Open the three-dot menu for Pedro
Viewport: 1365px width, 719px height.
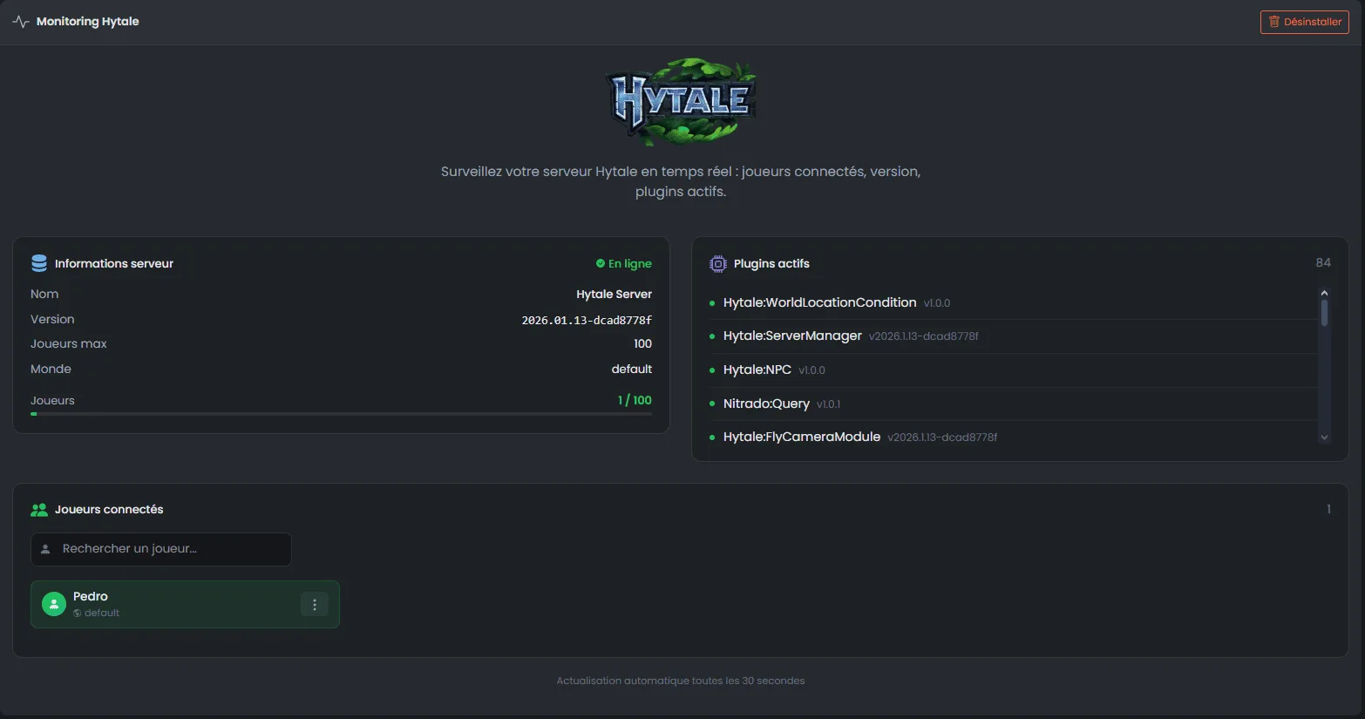314,604
